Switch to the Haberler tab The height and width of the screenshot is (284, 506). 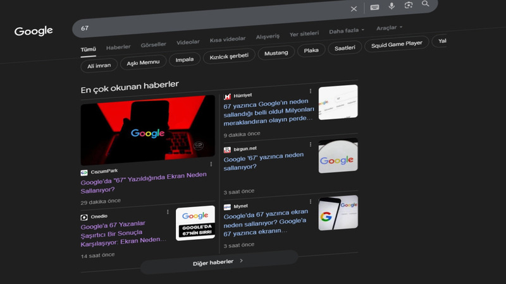[118, 47]
